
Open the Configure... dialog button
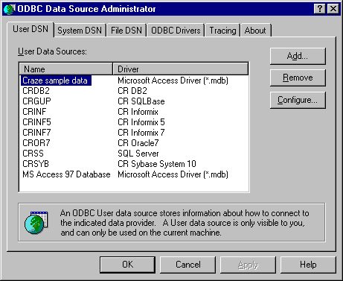pos(298,100)
